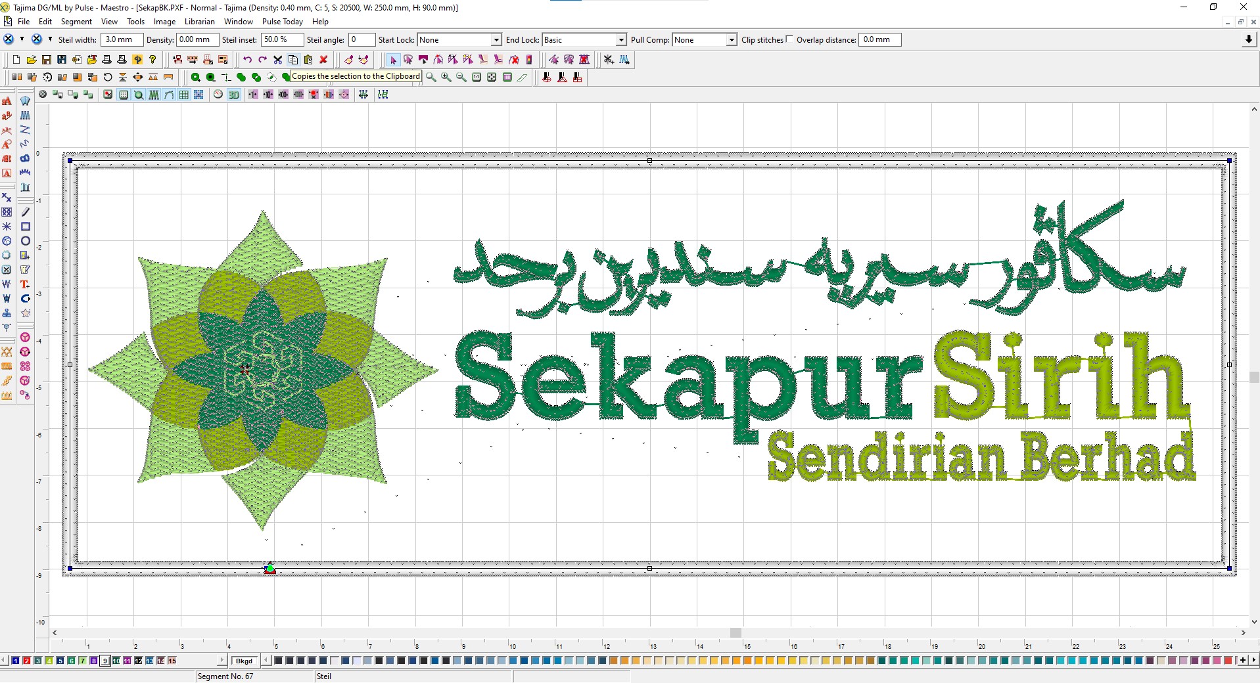Click the yellow question mark Help icon
The height and width of the screenshot is (683, 1260).
click(152, 60)
